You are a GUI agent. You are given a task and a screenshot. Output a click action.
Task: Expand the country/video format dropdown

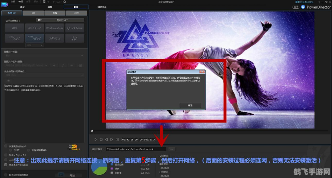click(x=44, y=75)
